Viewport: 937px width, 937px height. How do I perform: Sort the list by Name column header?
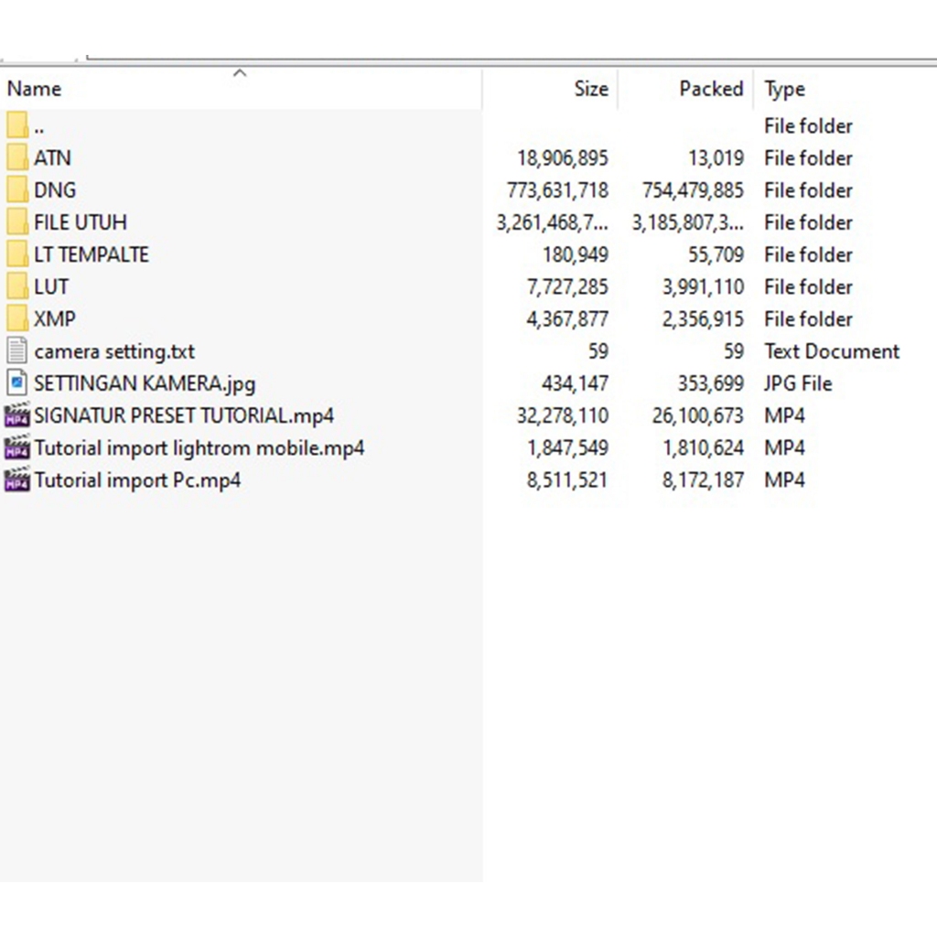coord(35,89)
